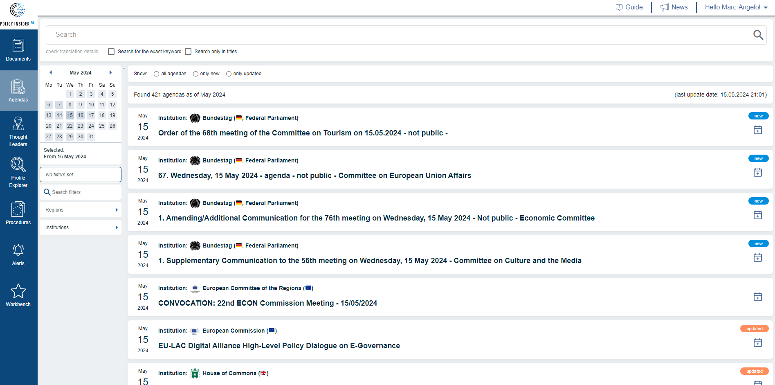Enable Search for the exact keyword checkbox
This screenshot has width=775, height=385.
point(111,52)
